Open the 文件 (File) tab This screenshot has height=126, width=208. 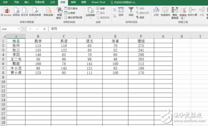[5, 2]
